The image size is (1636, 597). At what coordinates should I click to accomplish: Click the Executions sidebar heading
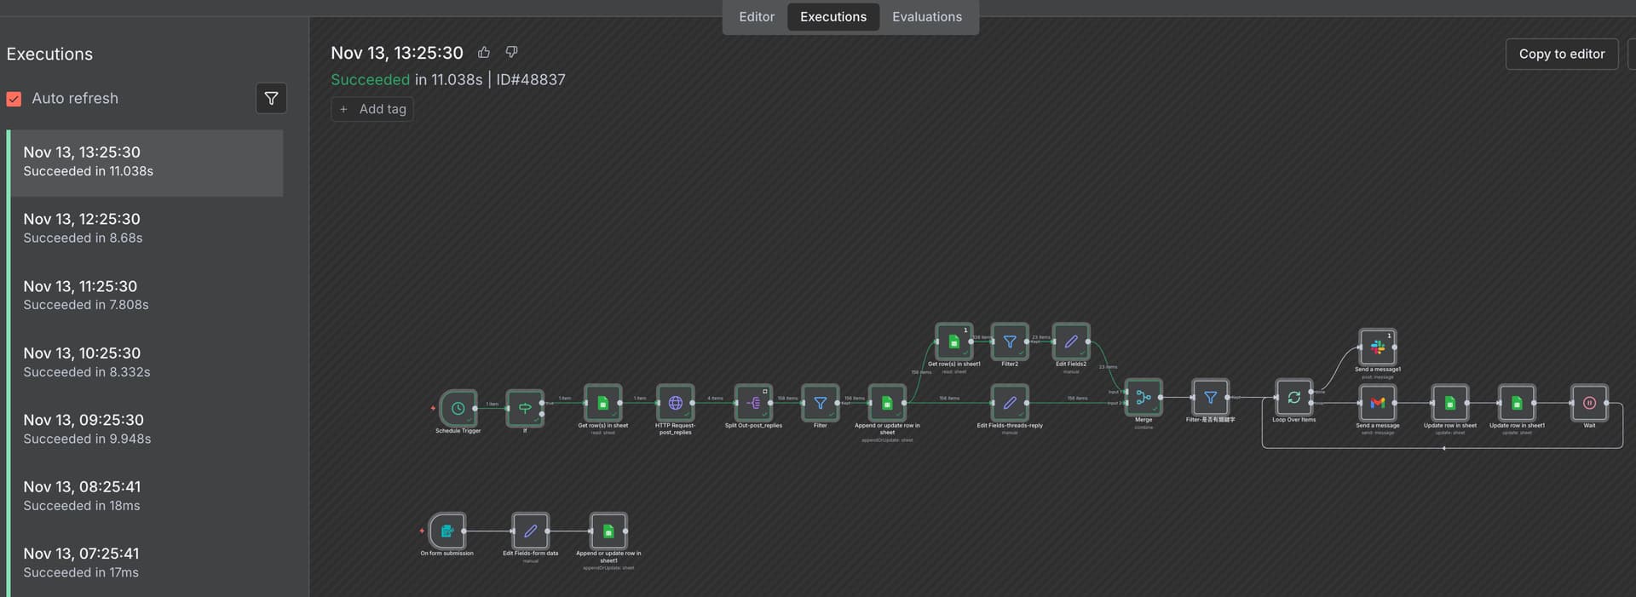[x=49, y=54]
